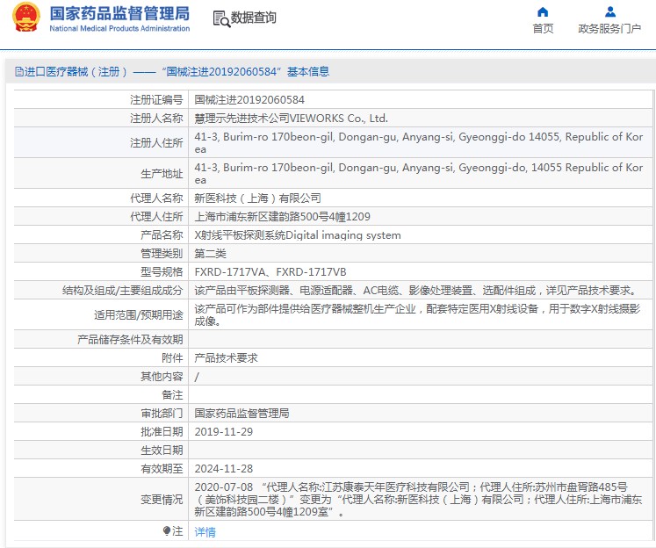
Task: Click the 生产地址 label cell
Action: pyautogui.click(x=101, y=173)
